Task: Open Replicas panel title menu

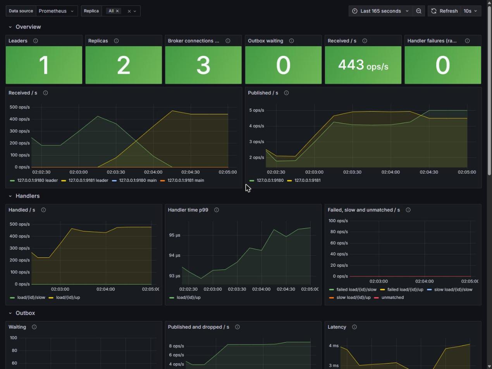Action: 98,41
